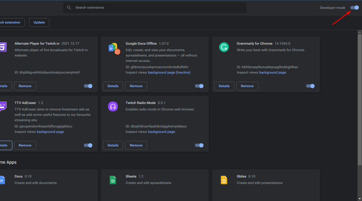Open Details for Grammarly for Chrome
Screen dimensions: 362x201
[224, 86]
